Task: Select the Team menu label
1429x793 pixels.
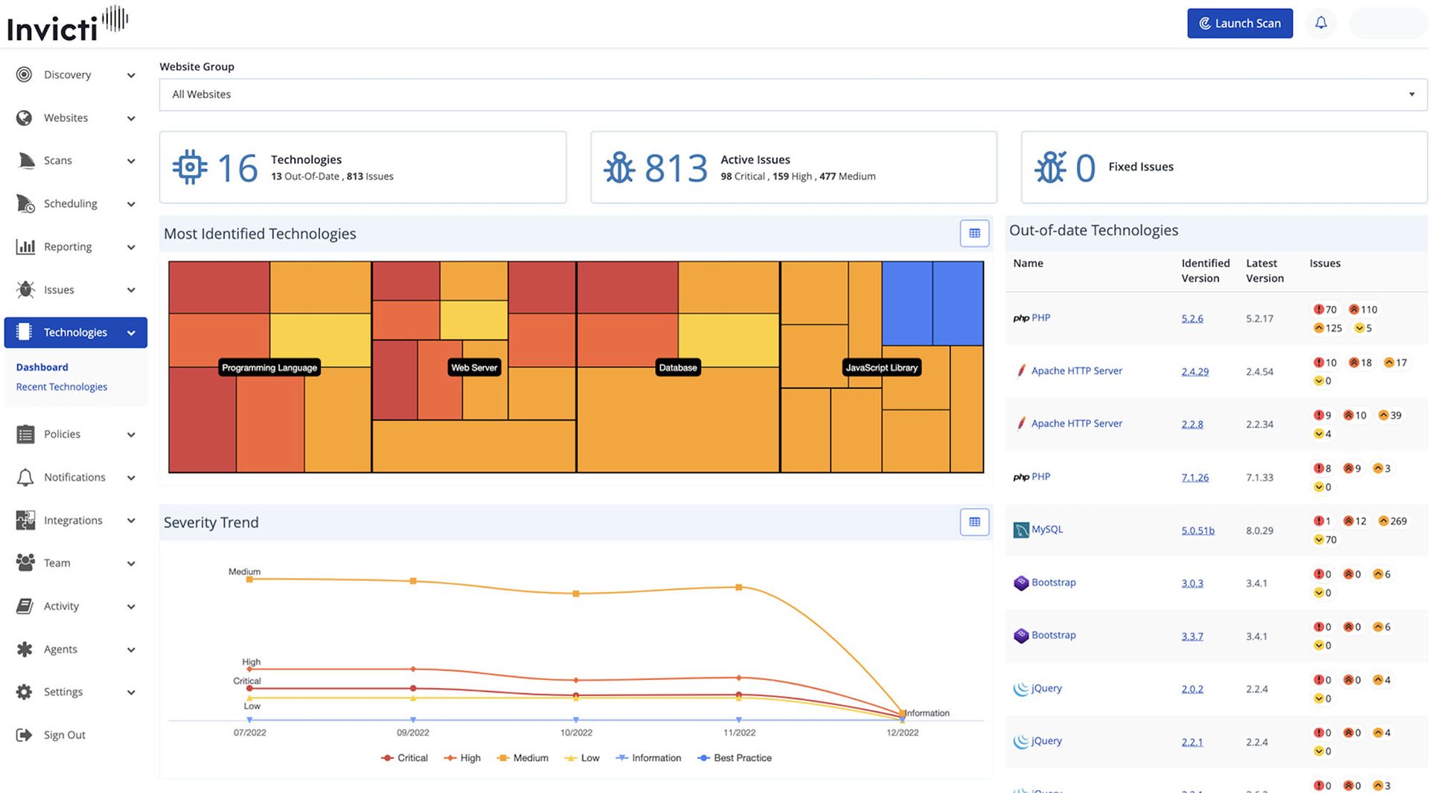Action: [57, 563]
